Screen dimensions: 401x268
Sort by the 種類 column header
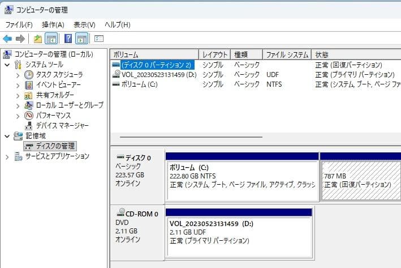(247, 54)
